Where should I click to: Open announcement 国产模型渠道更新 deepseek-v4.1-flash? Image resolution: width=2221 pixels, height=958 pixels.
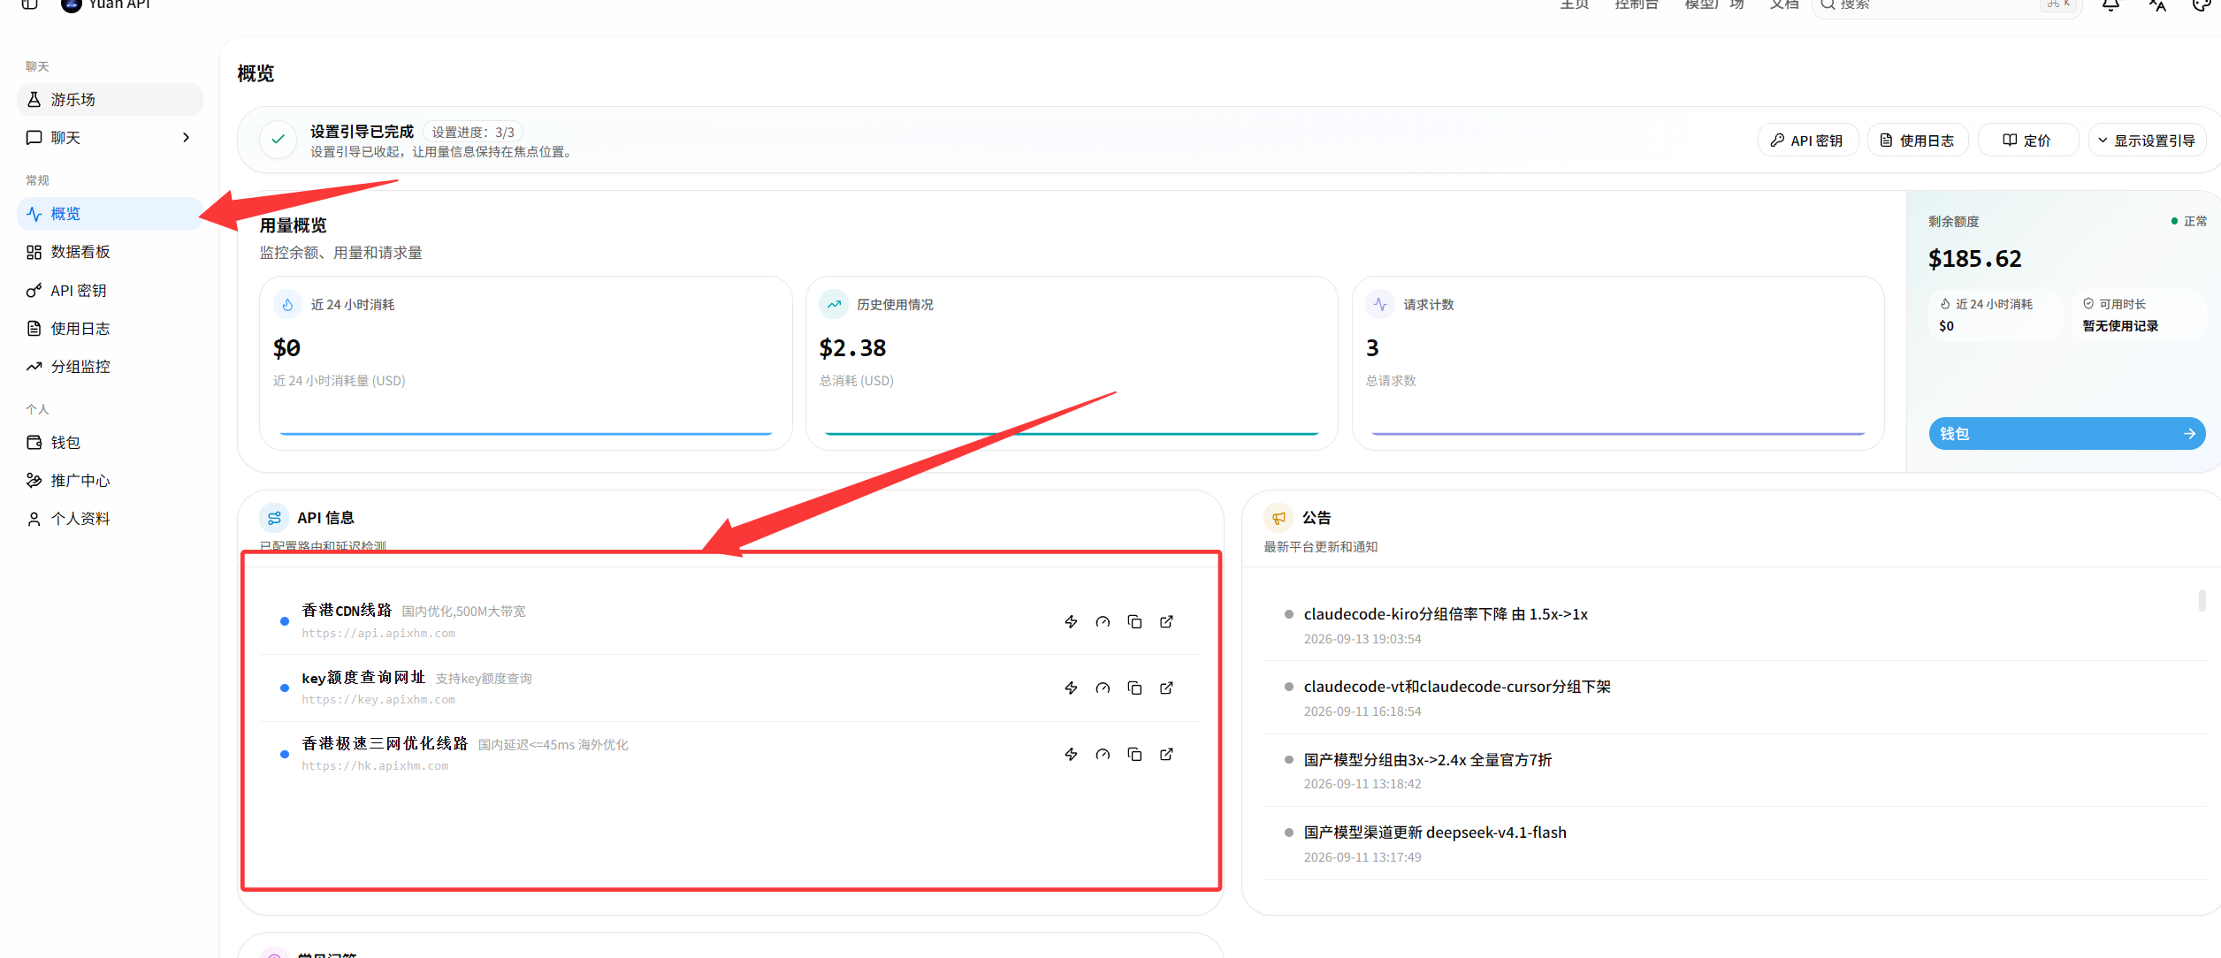click(x=1434, y=833)
